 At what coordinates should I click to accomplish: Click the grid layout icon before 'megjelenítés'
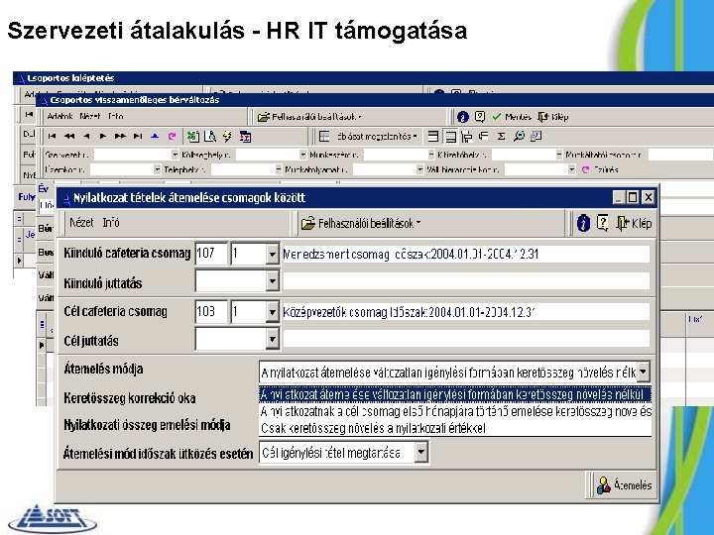pyautogui.click(x=324, y=136)
